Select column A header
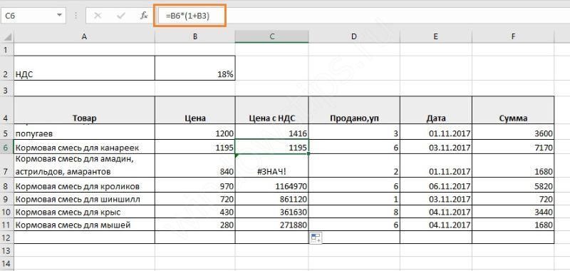 coord(84,37)
